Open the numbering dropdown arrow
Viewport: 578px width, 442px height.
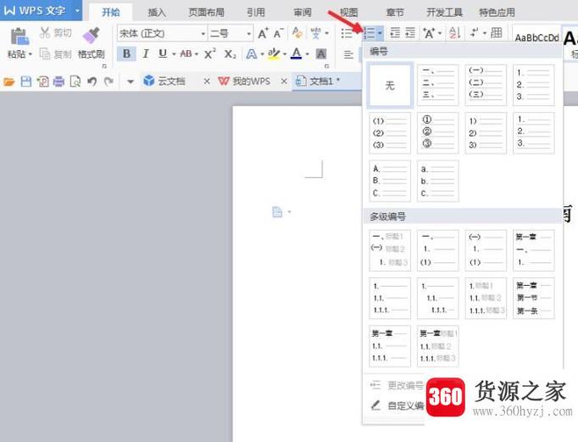pyautogui.click(x=380, y=34)
